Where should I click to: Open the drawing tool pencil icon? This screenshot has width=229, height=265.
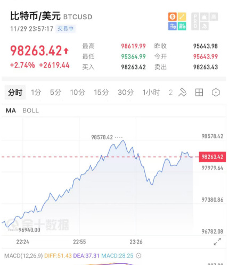tap(183, 92)
